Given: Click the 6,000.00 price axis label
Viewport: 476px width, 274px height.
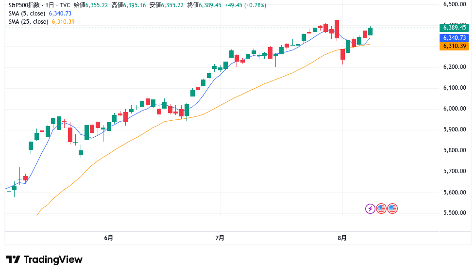Looking at the screenshot, I should 455,109.
